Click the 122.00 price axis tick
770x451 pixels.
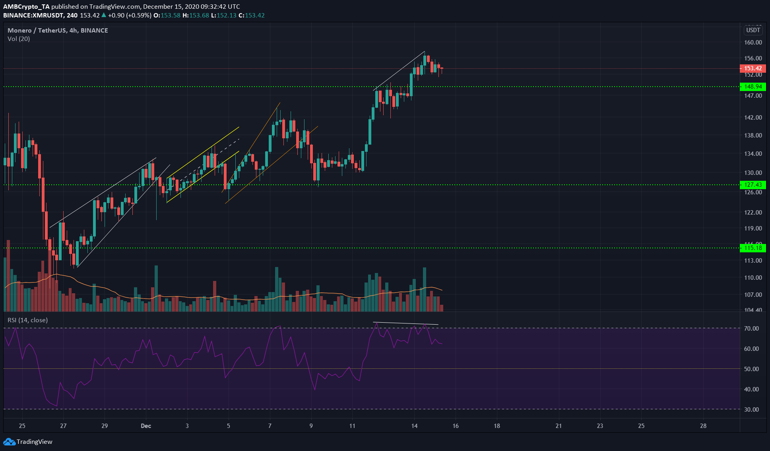click(x=753, y=212)
